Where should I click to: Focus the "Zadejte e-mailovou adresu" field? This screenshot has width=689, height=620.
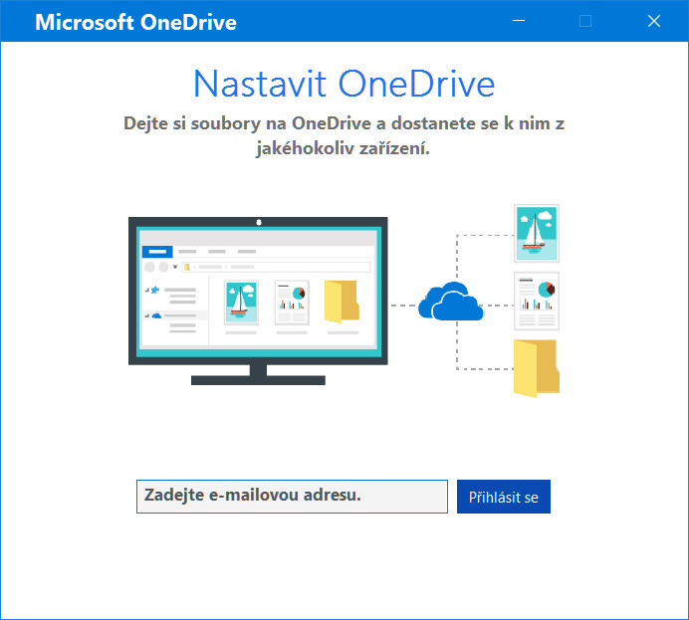[x=292, y=497]
